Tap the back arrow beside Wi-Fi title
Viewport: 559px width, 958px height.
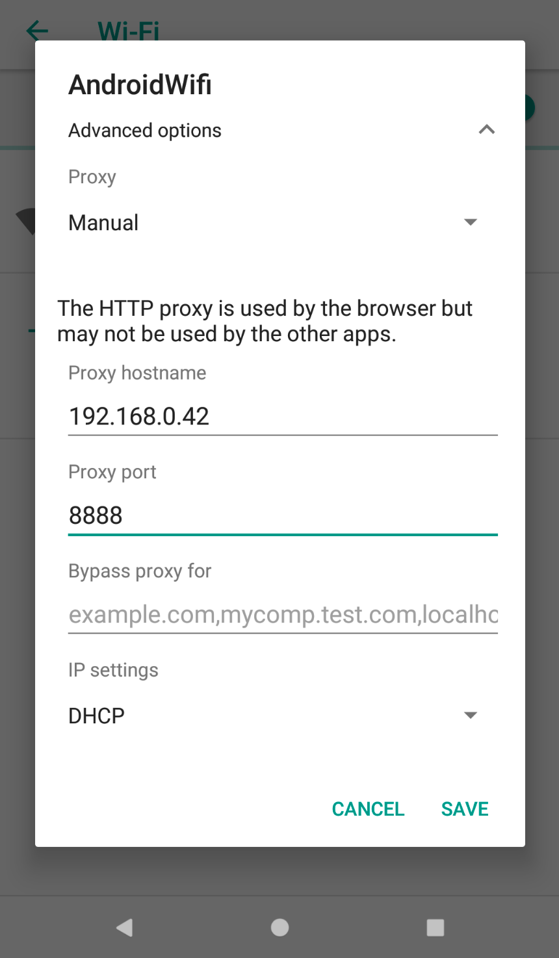pyautogui.click(x=37, y=30)
